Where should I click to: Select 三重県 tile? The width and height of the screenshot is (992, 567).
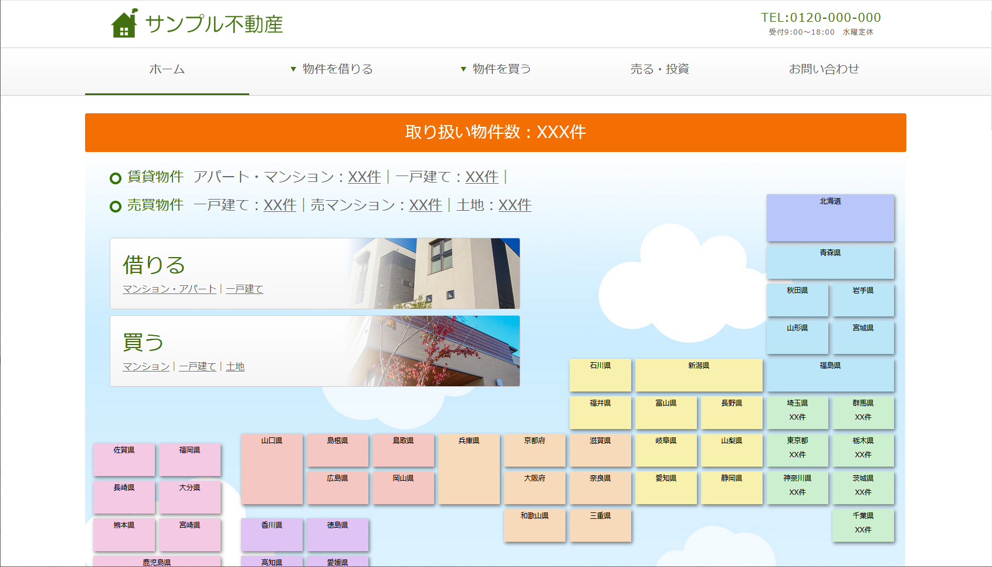pos(600,525)
